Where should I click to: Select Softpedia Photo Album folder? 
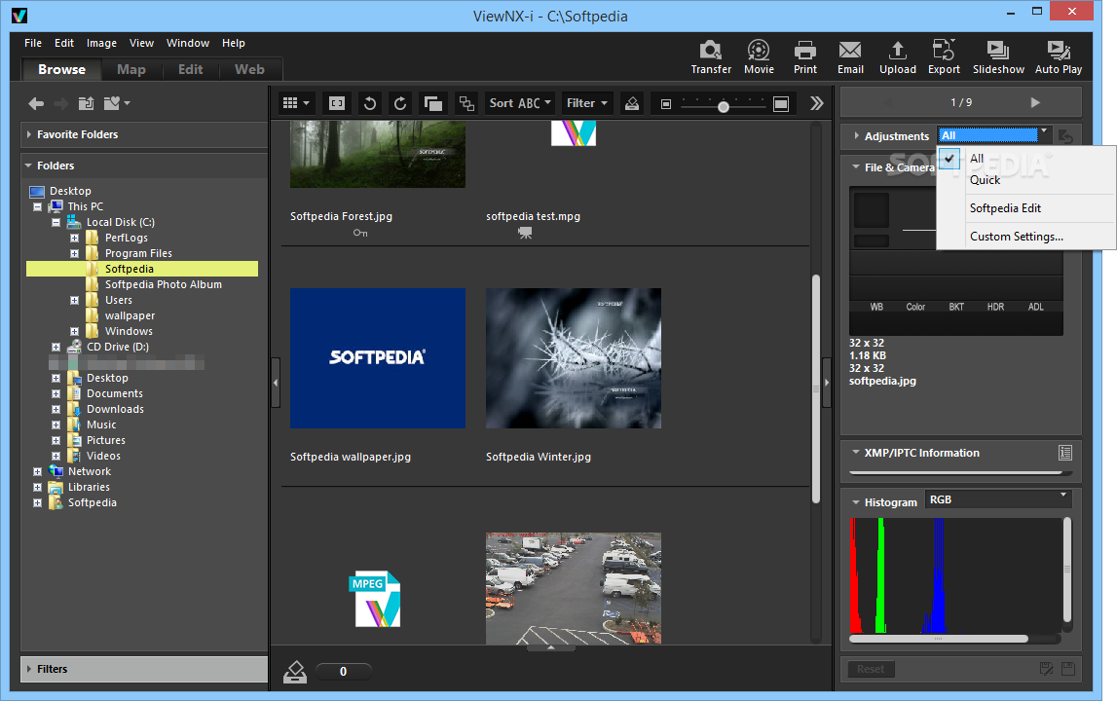click(x=164, y=284)
